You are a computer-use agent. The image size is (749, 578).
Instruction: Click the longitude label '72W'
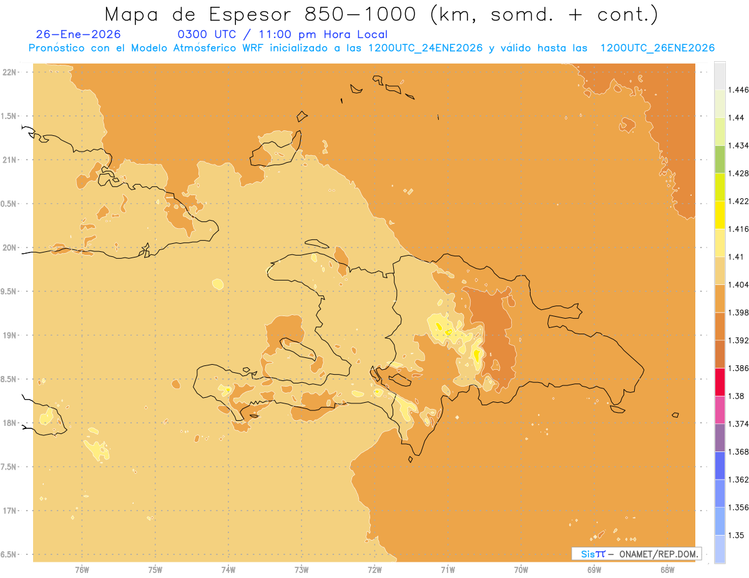click(374, 570)
